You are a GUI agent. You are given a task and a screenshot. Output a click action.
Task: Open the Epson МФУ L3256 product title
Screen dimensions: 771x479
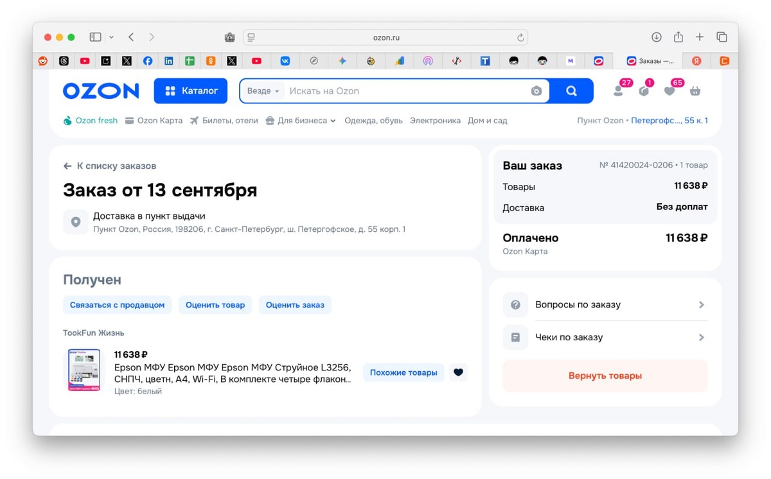[x=233, y=373]
